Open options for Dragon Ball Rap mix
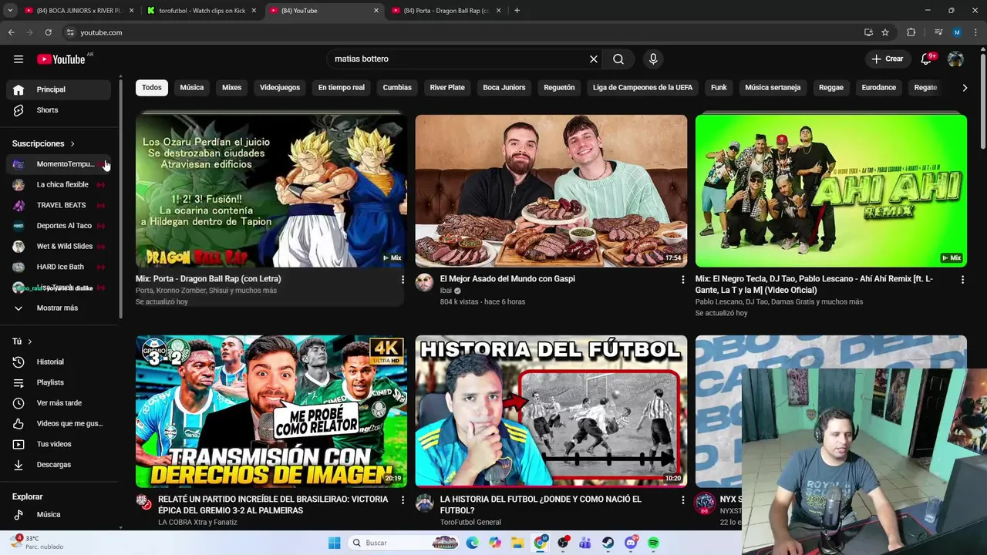The height and width of the screenshot is (555, 987). coord(402,279)
